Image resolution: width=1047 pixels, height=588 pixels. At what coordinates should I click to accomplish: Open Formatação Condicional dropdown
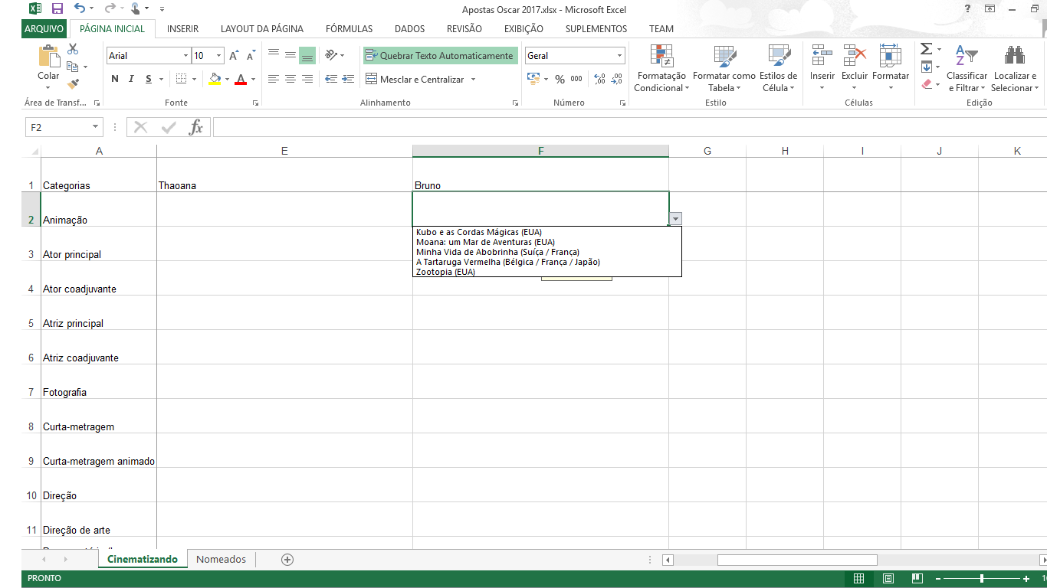tap(661, 69)
